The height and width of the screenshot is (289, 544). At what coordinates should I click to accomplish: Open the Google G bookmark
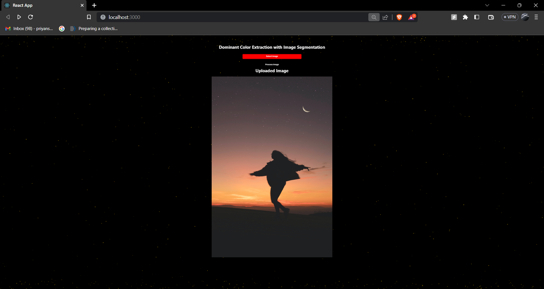(x=62, y=28)
